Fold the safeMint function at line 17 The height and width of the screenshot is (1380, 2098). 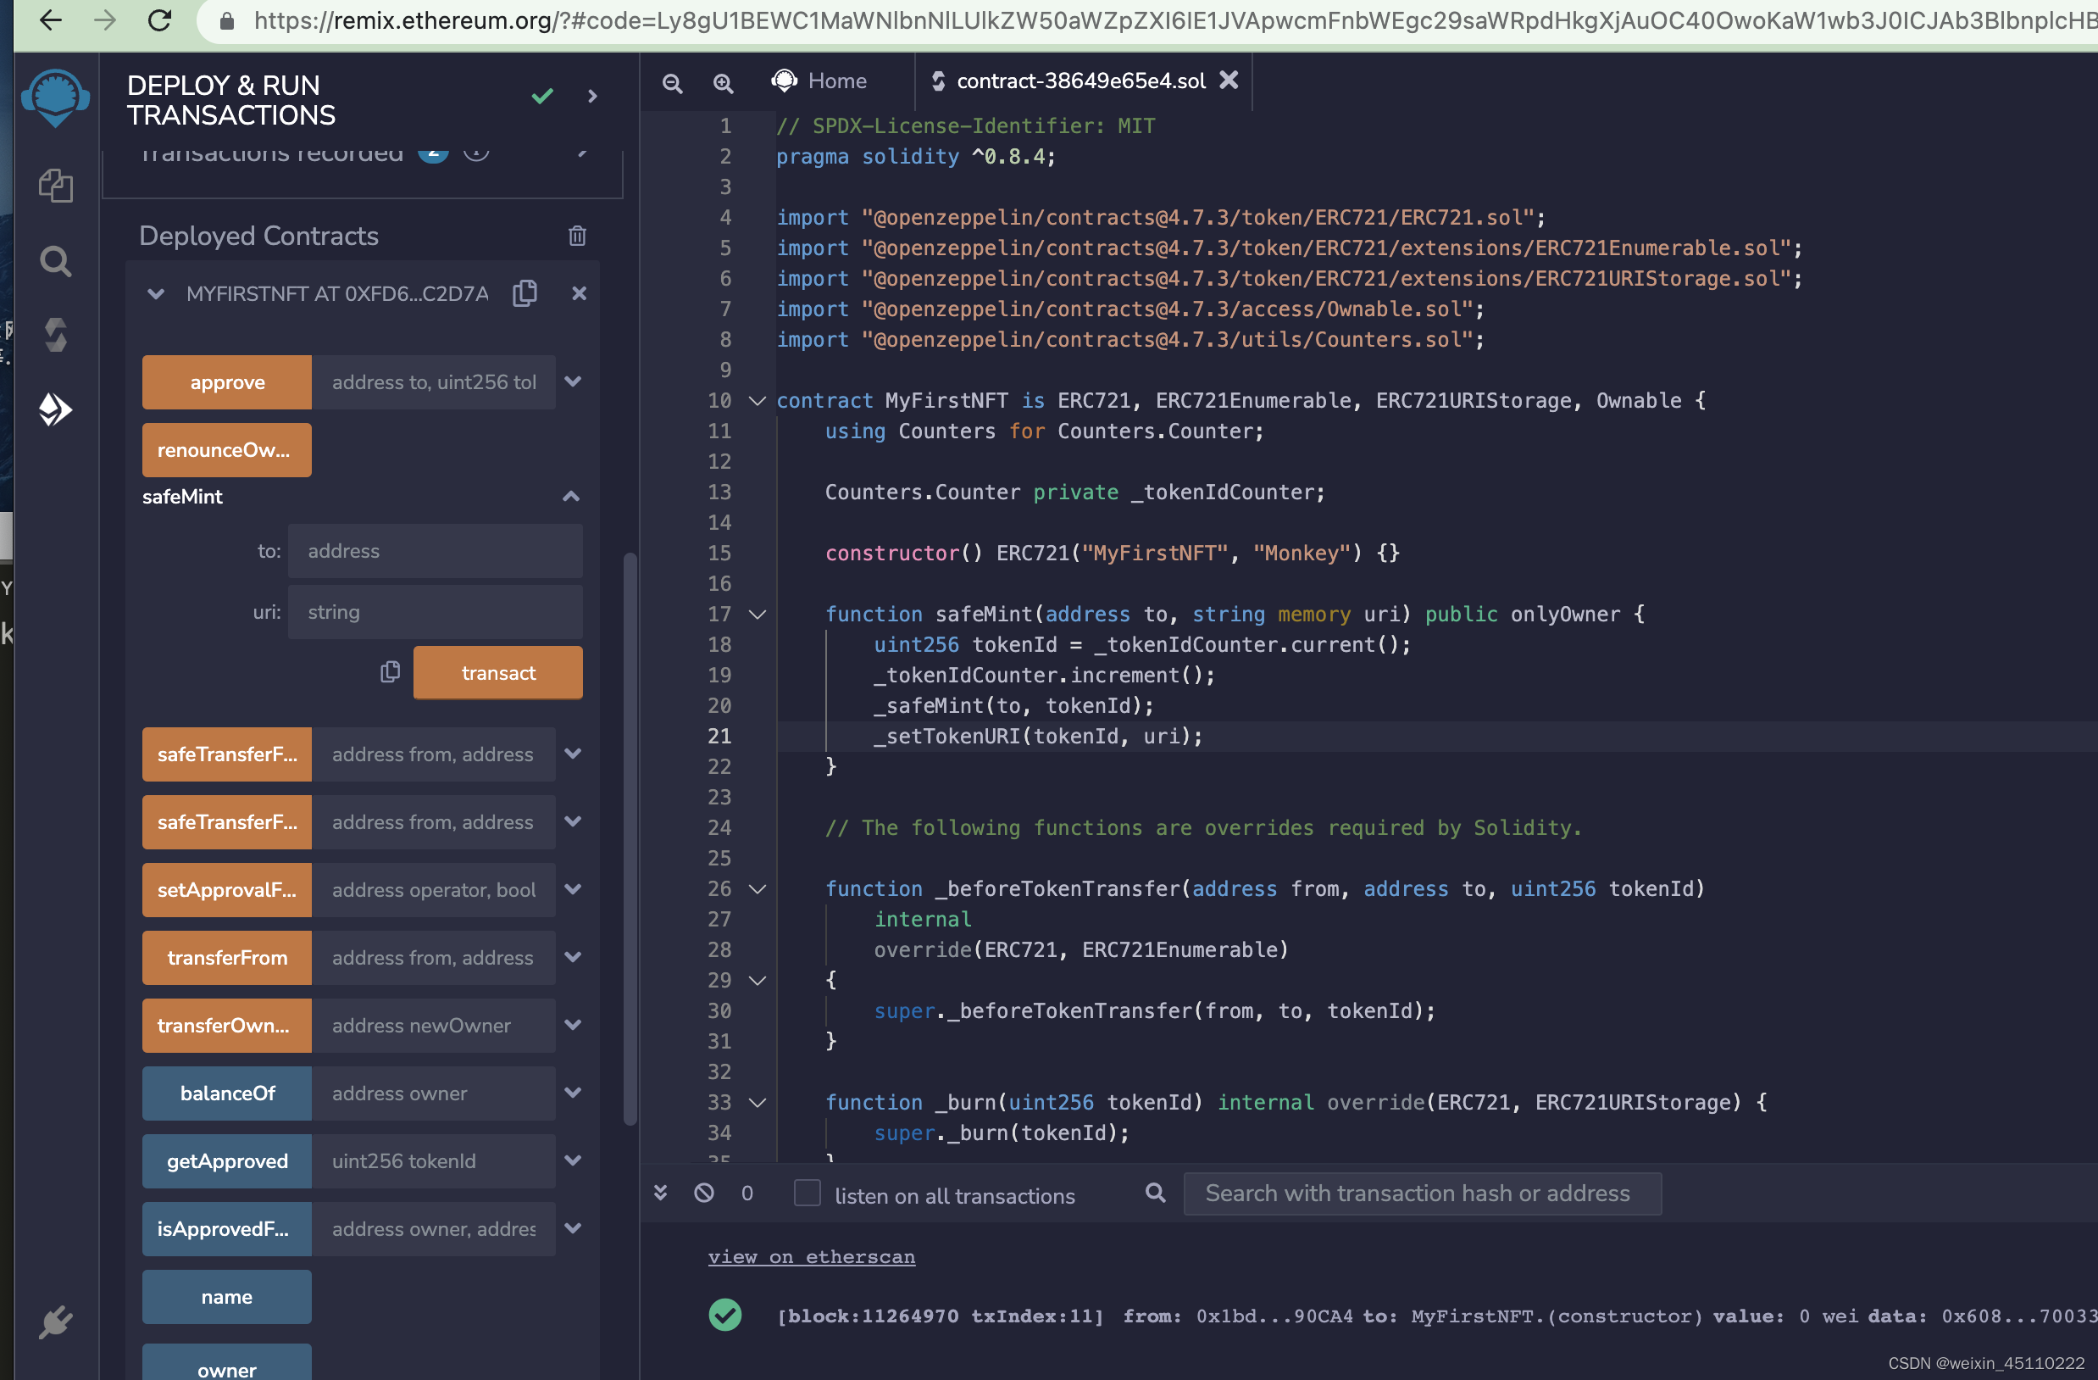(x=758, y=614)
